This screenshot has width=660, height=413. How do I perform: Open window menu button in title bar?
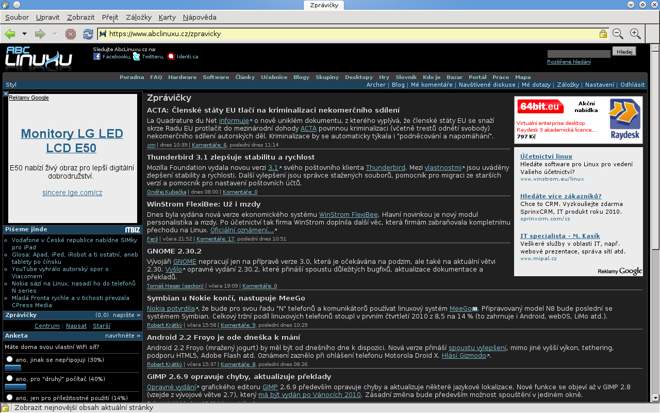tap(5, 5)
